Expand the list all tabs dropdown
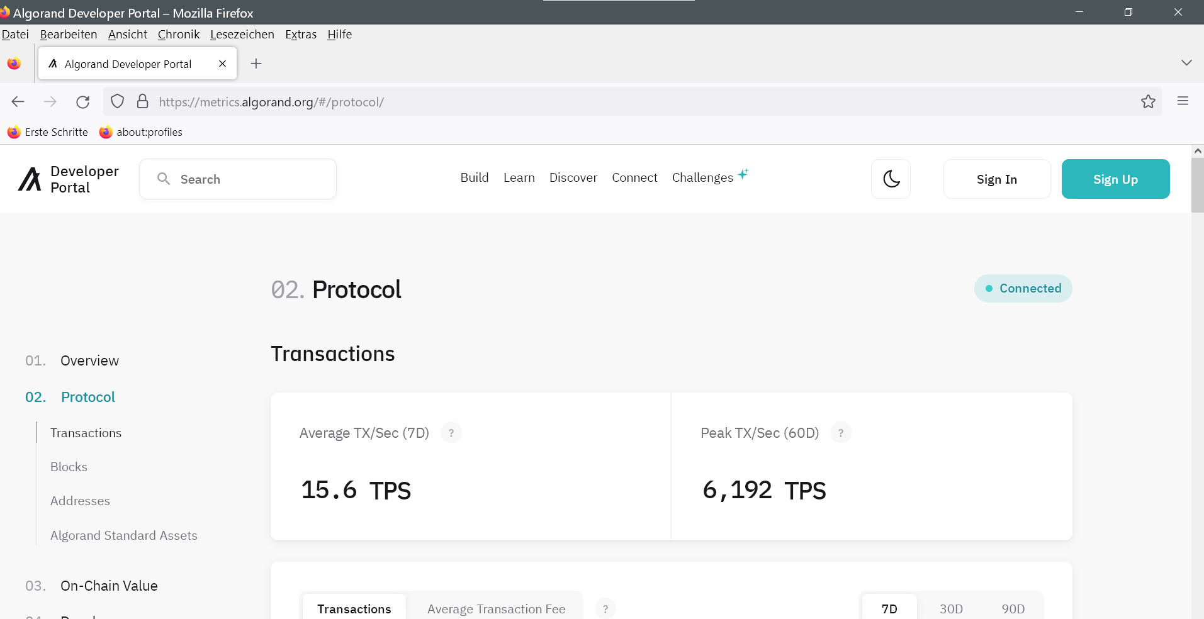The height and width of the screenshot is (619, 1204). [1186, 63]
